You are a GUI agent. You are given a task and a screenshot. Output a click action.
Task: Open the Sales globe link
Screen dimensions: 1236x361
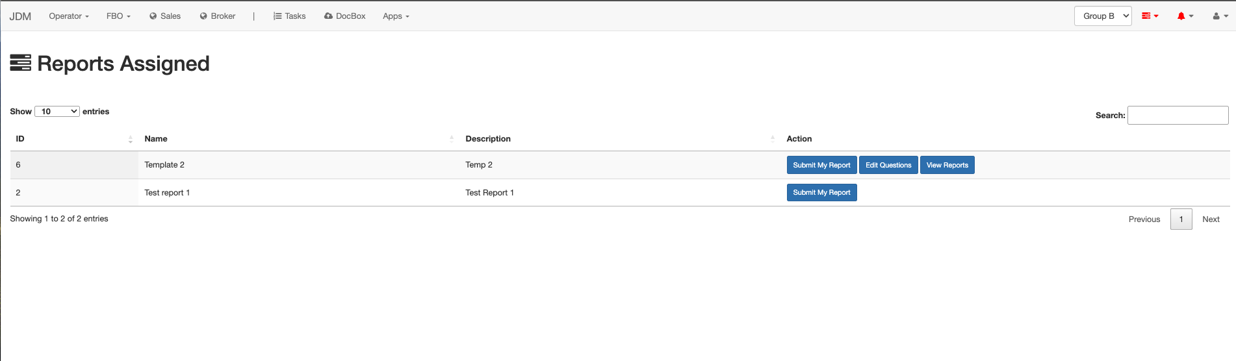click(165, 16)
